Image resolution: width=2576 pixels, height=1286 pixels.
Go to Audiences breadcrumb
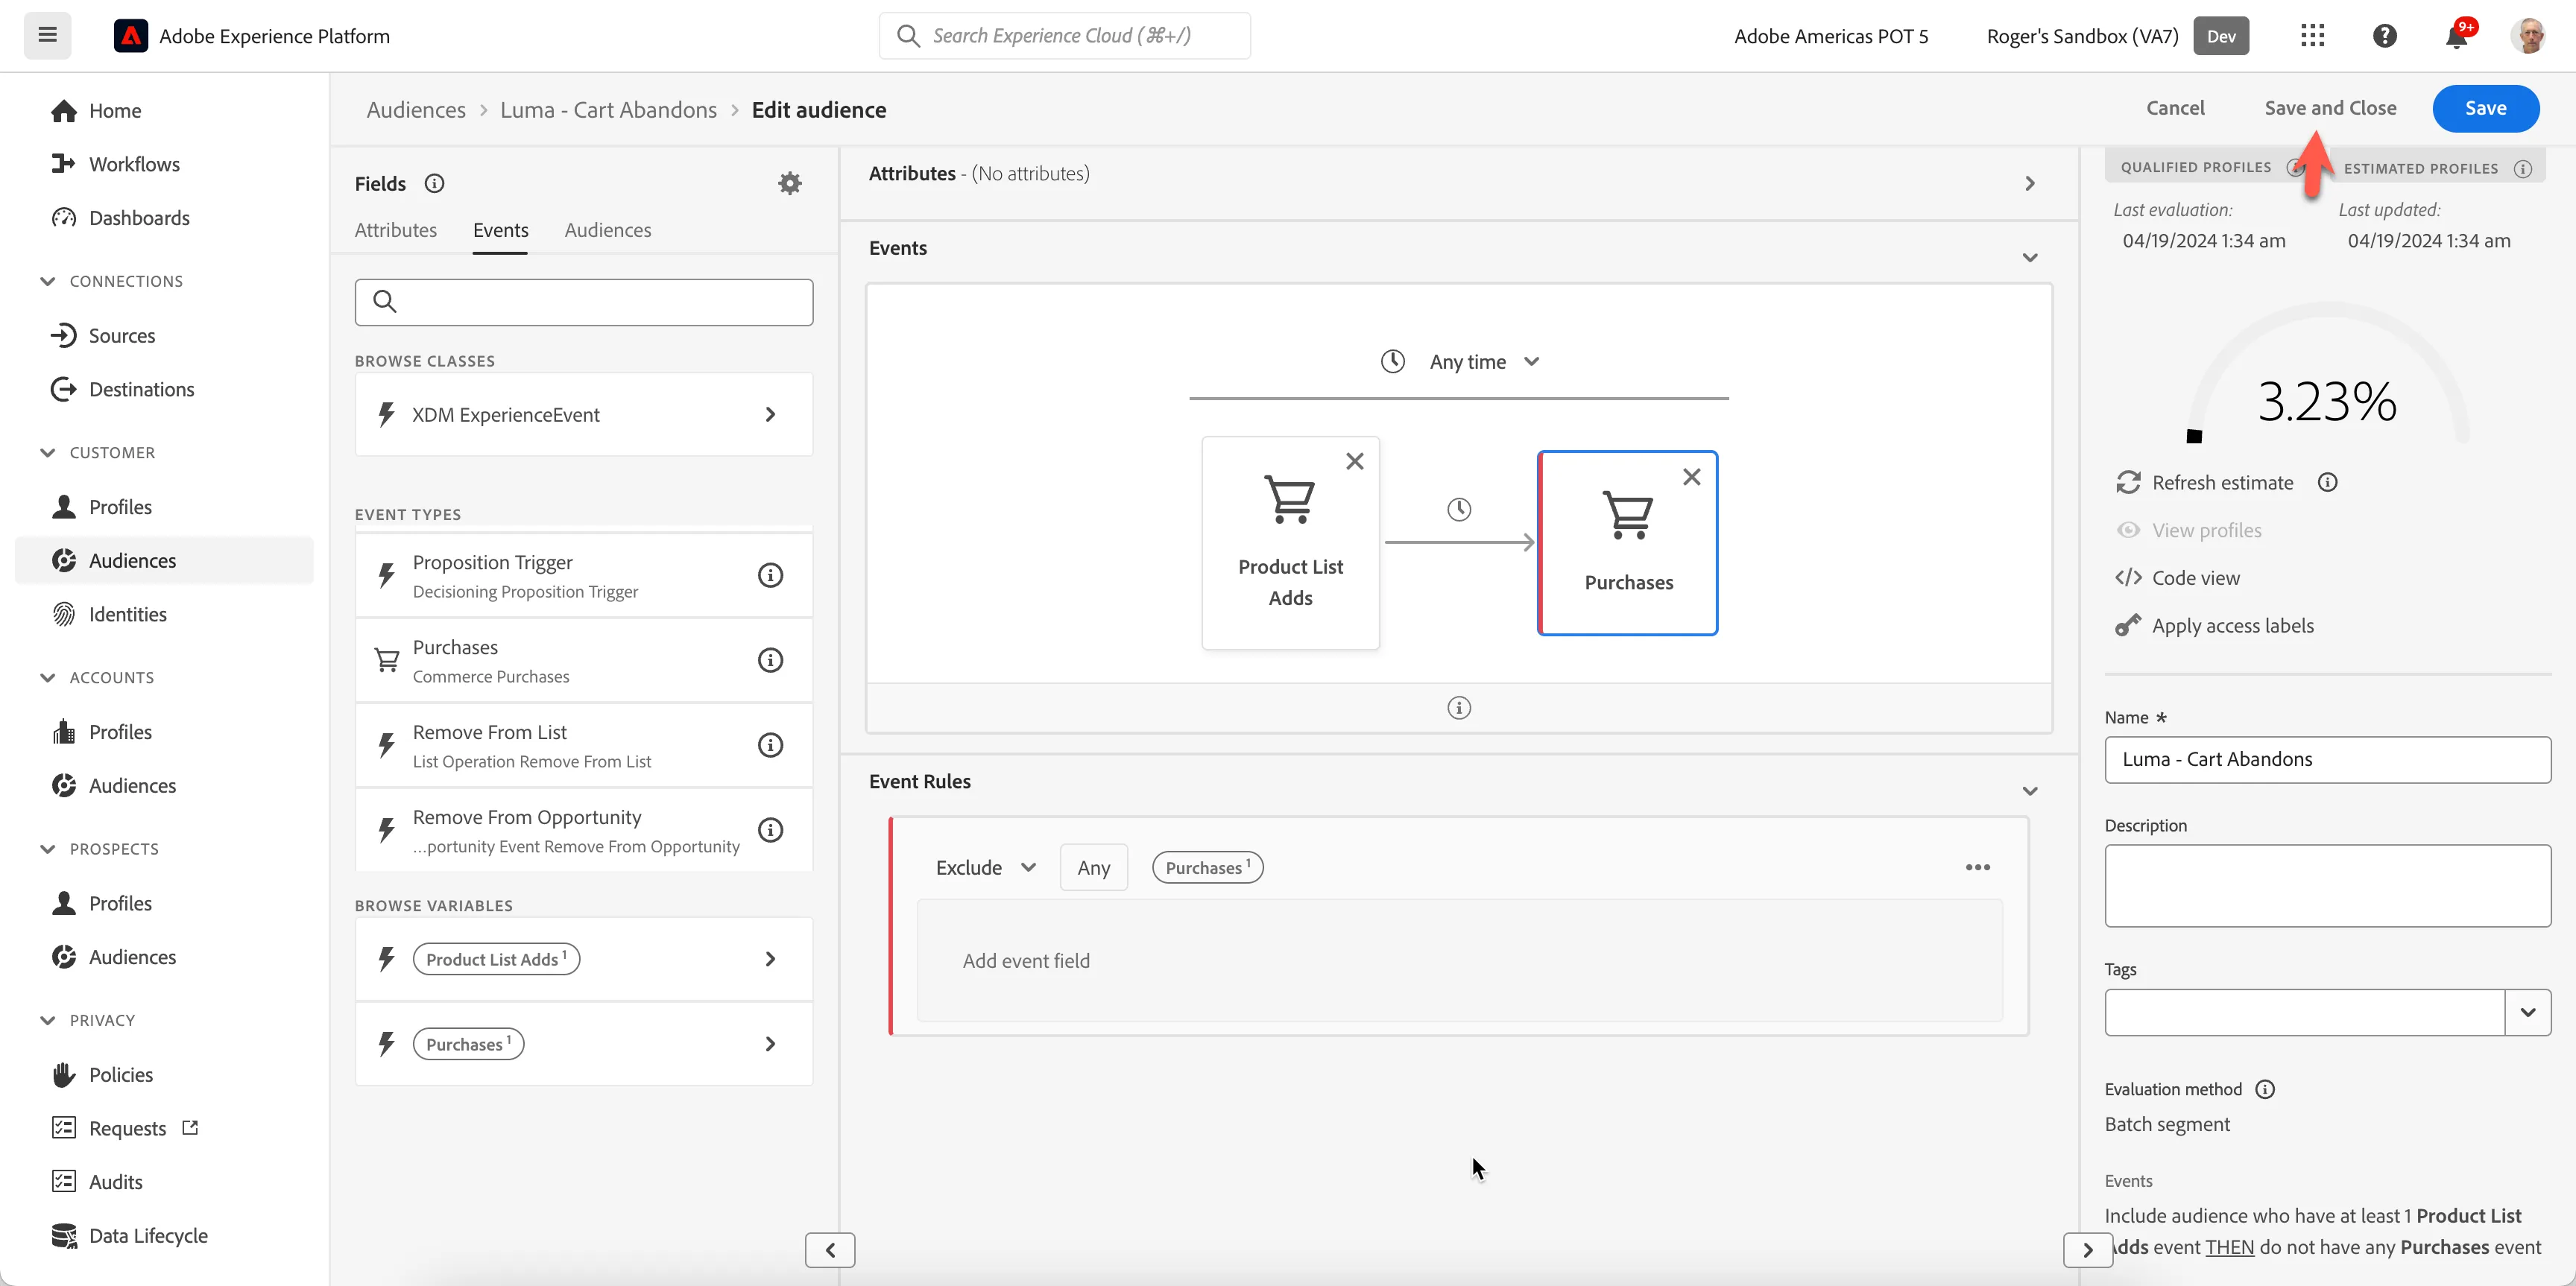coord(416,110)
